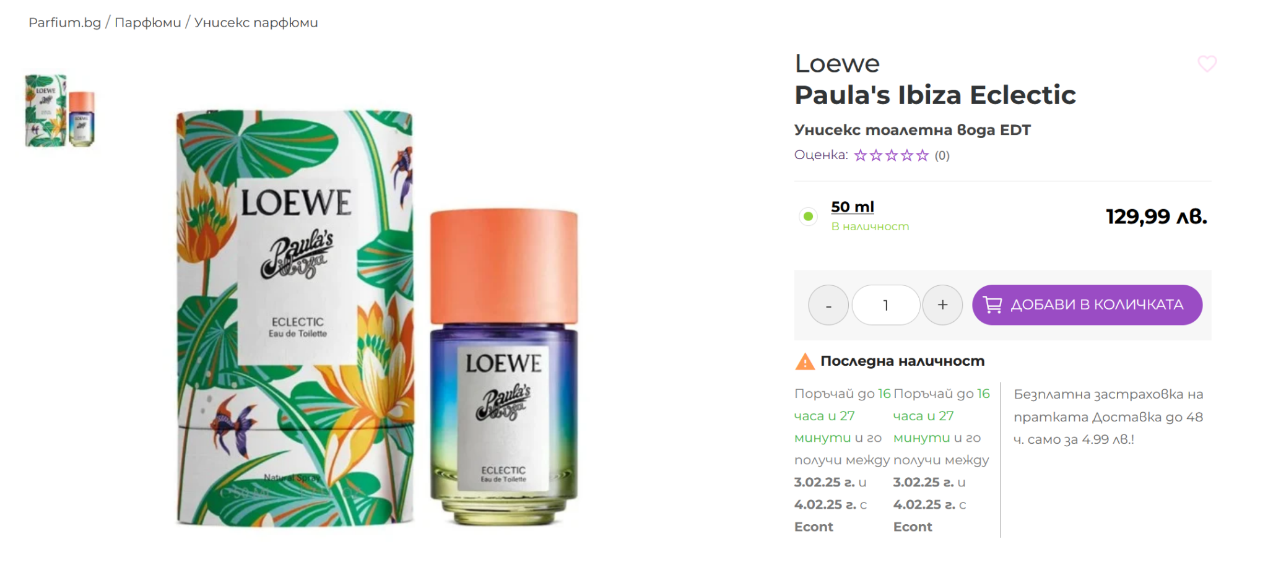1268x570 pixels.
Task: Click the Loewe brand name
Action: click(x=837, y=64)
